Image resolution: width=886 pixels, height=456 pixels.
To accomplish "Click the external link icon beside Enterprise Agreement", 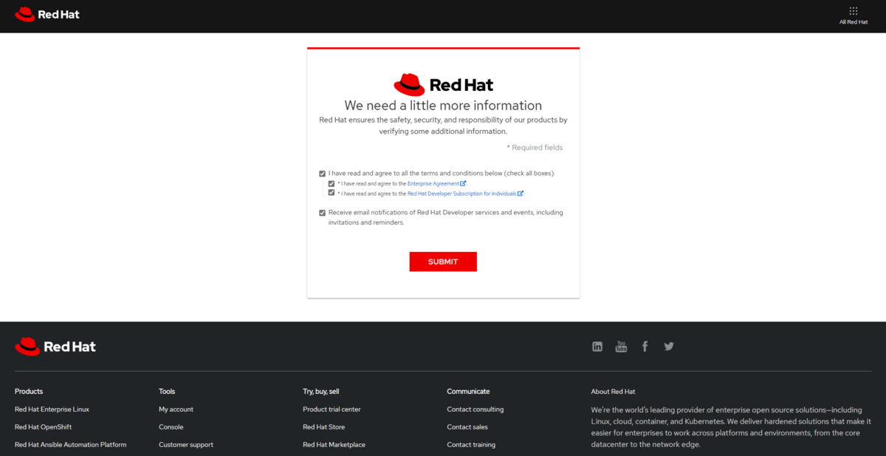I will [463, 183].
